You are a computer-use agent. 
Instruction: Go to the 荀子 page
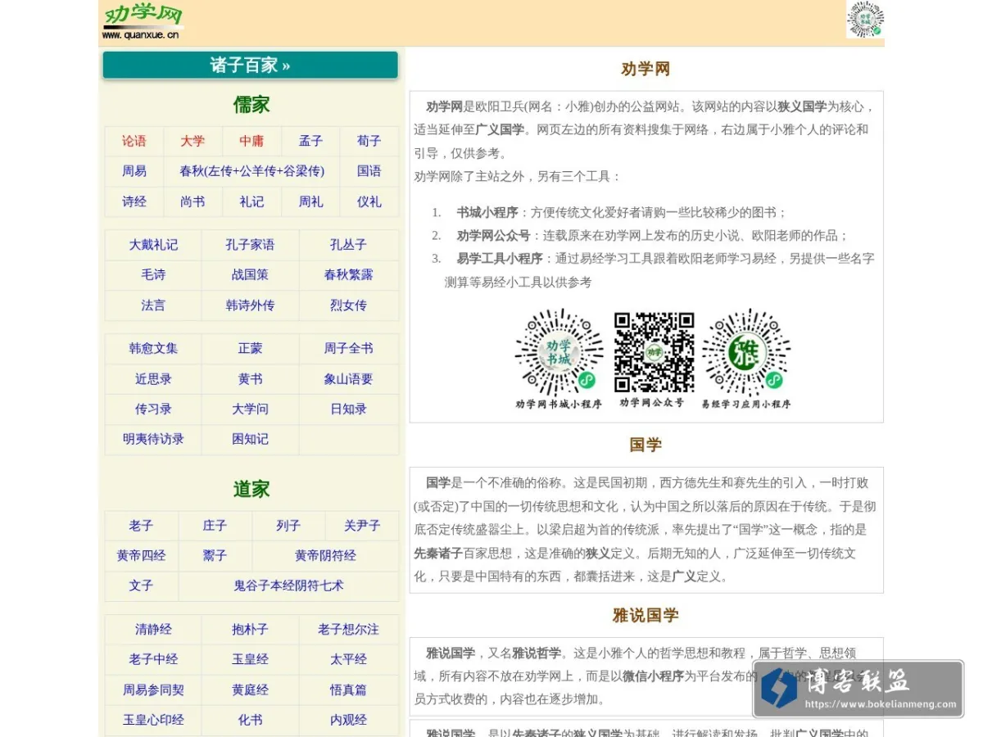pos(369,141)
